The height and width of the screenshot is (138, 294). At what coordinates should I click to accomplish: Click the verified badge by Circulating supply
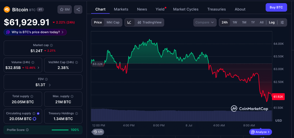[38, 114]
